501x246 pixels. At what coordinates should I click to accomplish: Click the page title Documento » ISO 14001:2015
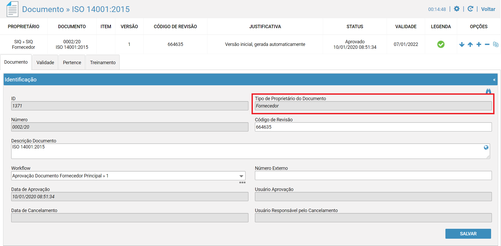tap(76, 9)
